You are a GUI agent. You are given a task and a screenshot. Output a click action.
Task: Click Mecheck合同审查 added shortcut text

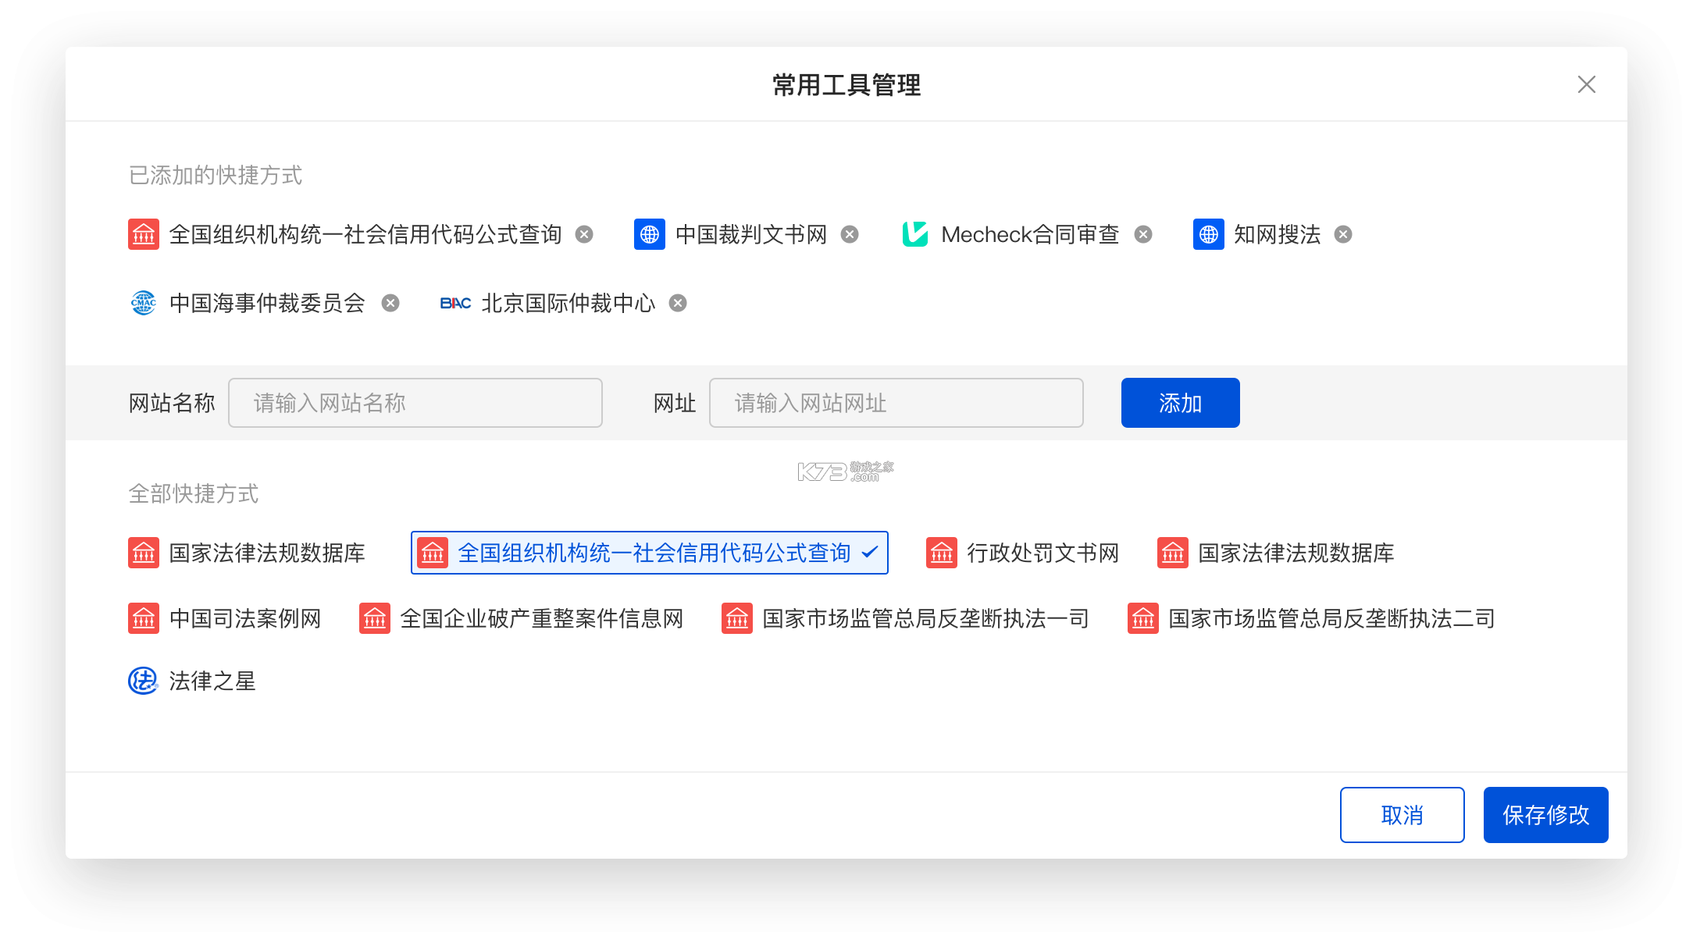click(1031, 234)
